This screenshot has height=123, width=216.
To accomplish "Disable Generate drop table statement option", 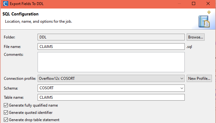I will [6, 120].
